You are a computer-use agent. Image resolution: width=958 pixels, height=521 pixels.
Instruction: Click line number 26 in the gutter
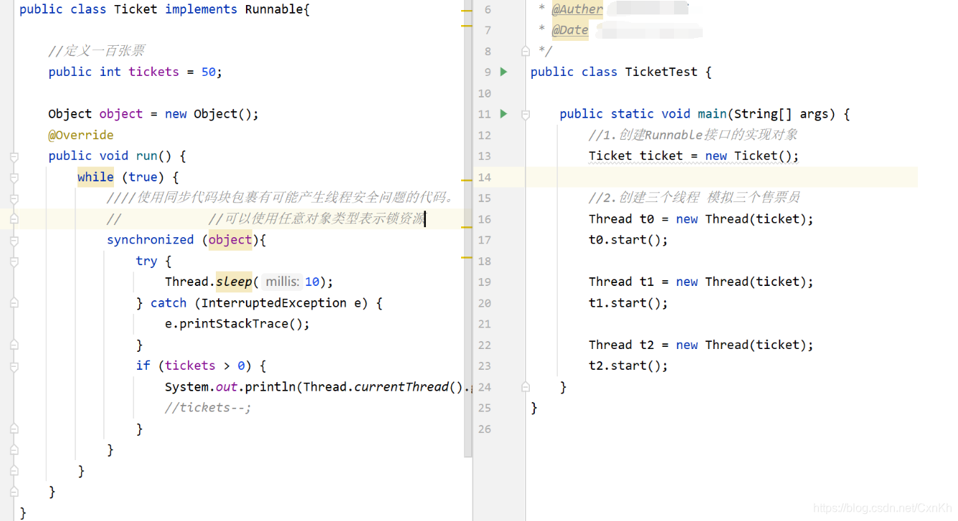pos(485,429)
